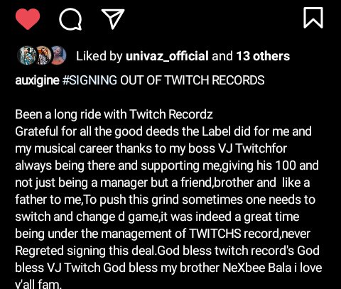Tap 'OUT OF TWITCH RECORDS' caption heading
The height and width of the screenshot is (289, 341).
pos(193,80)
